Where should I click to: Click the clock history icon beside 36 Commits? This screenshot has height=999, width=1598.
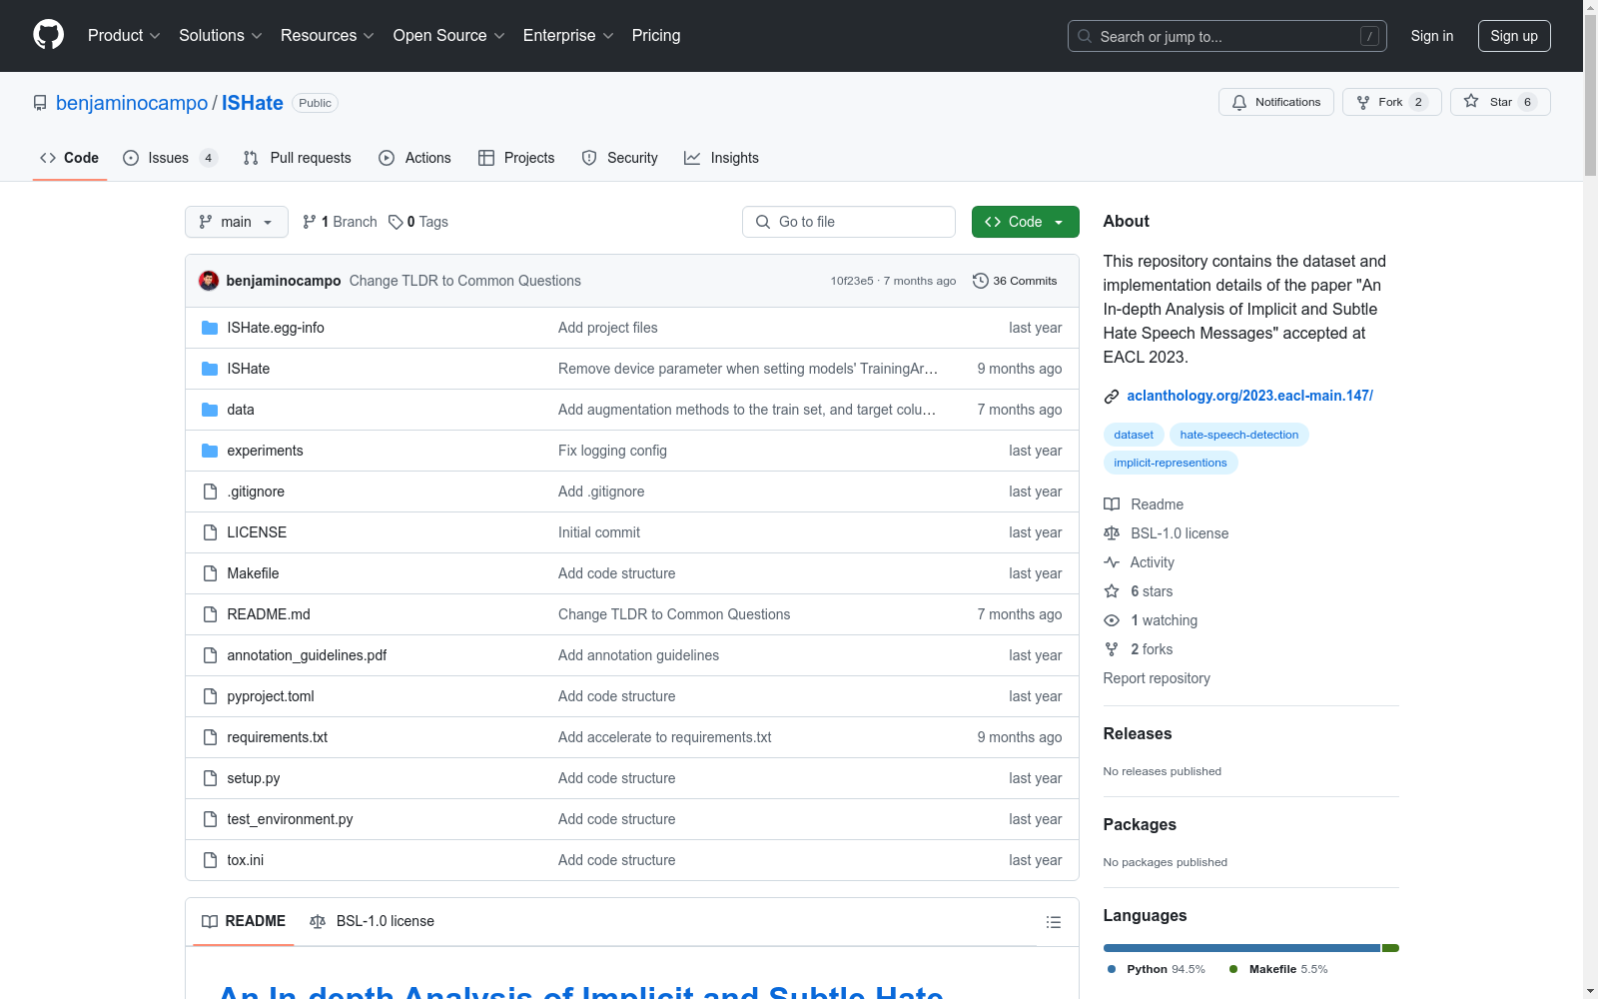(x=981, y=281)
